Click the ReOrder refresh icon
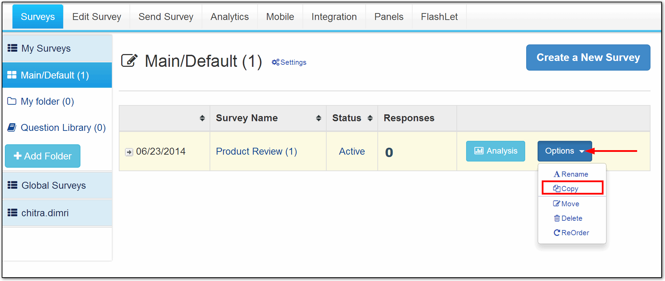Screen dimensions: 665x281 [x=557, y=233]
